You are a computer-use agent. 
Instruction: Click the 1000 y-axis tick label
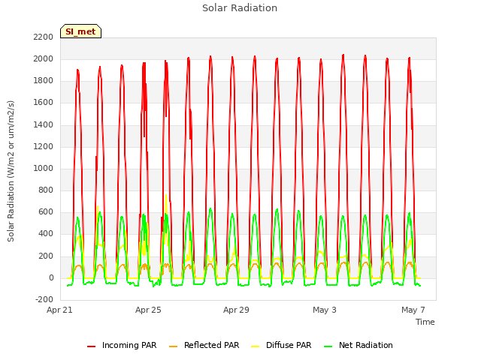[44, 168]
